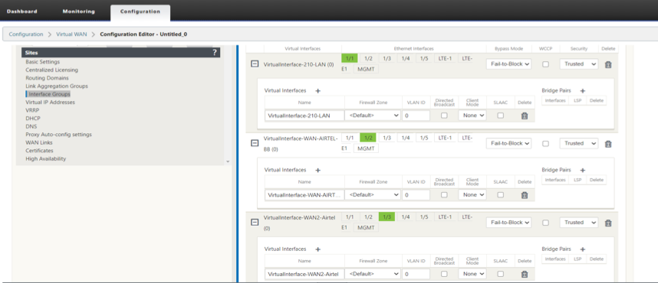
Task: Select Ethernet interface 1/1 in 210-LAN group
Action: click(x=350, y=59)
